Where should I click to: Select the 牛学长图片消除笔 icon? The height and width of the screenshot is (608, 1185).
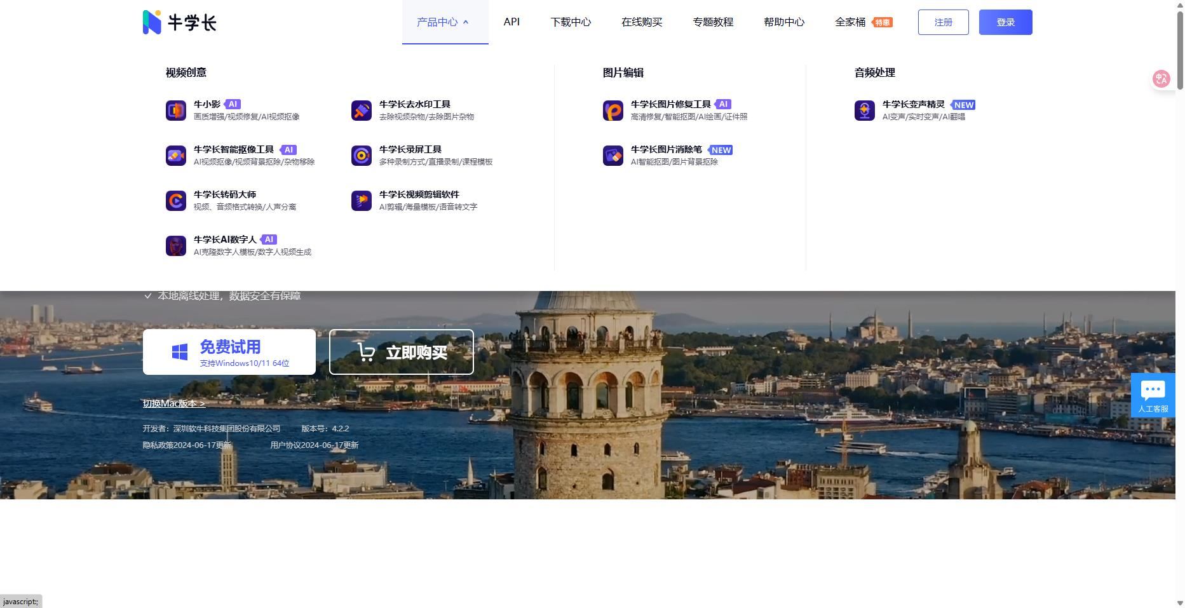click(x=613, y=156)
